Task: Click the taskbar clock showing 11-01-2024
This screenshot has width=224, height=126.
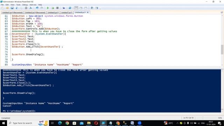Action: pyautogui.click(x=211, y=123)
